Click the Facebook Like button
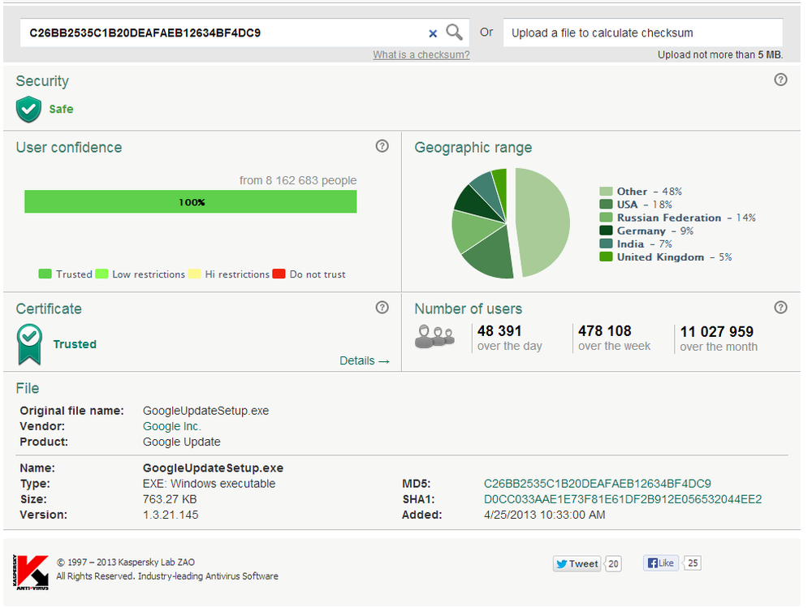This screenshot has height=608, width=812. (660, 563)
